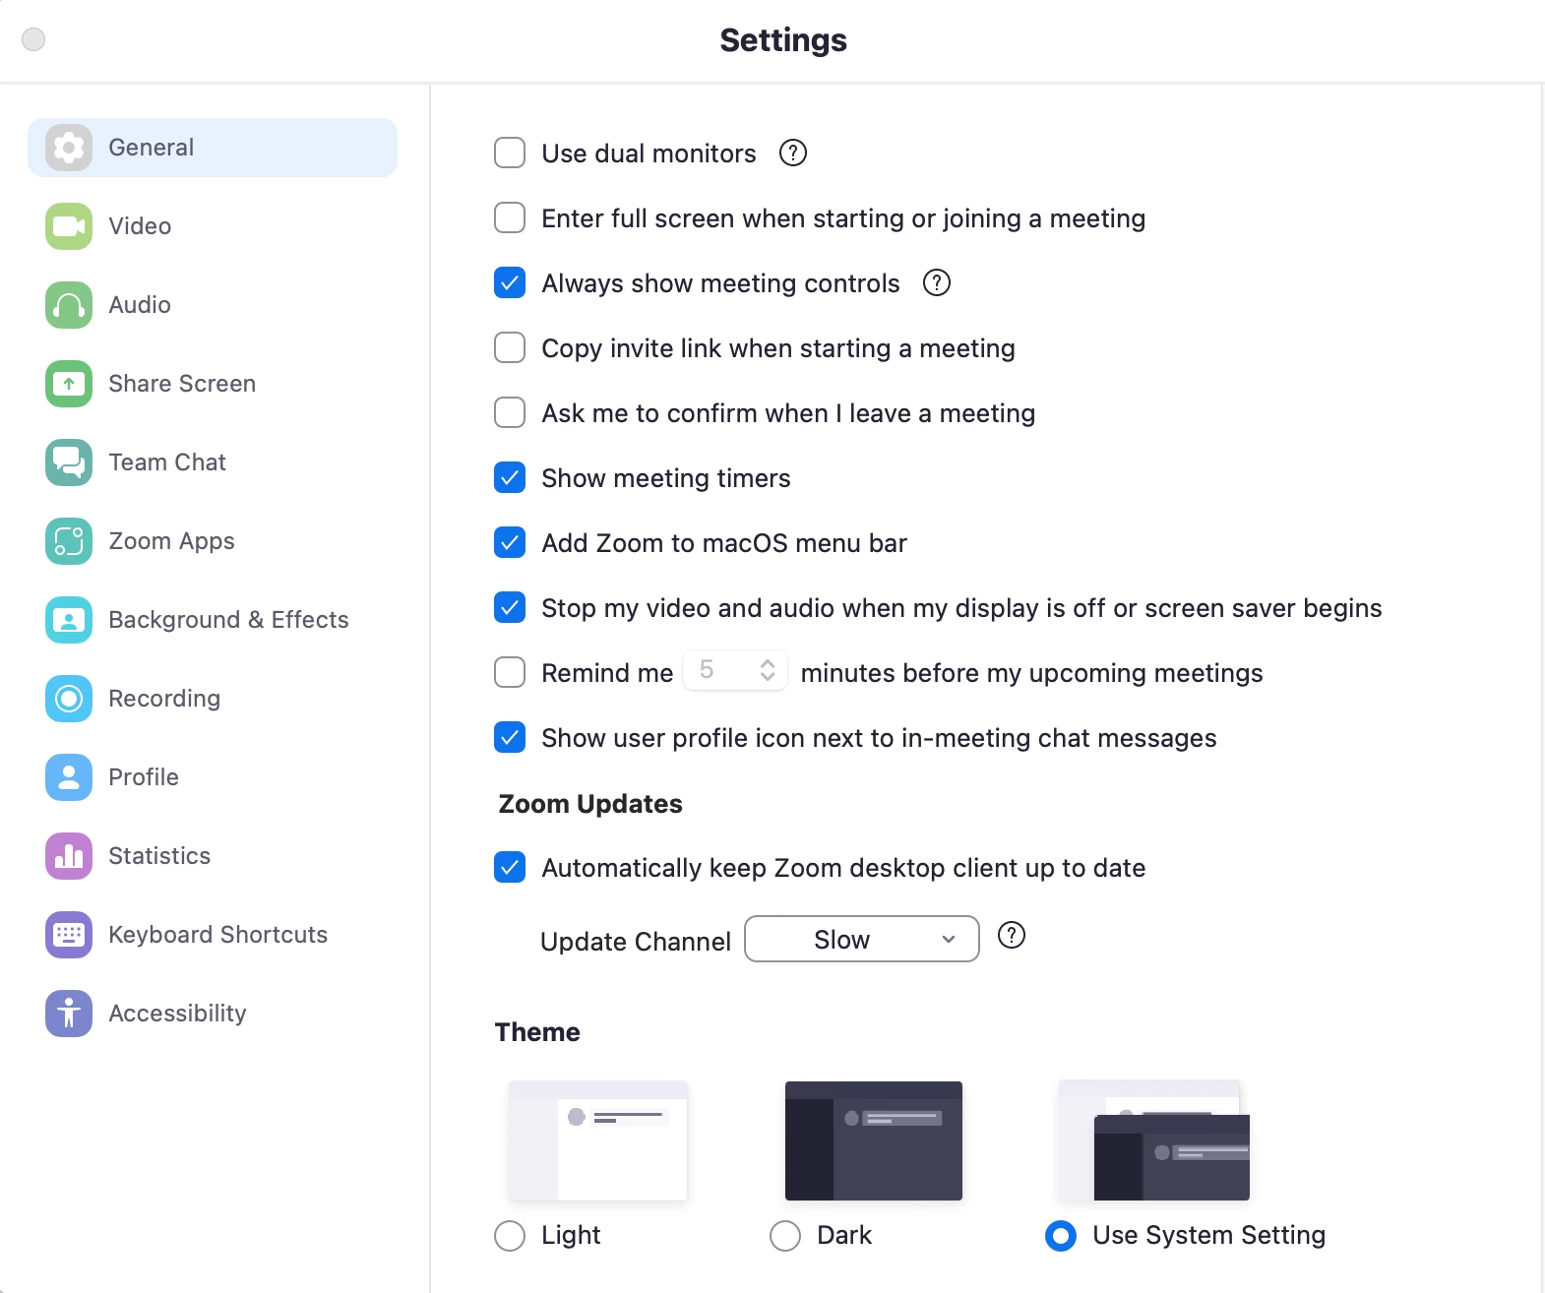Uncheck Add Zoom to macOS menu bar

click(x=510, y=542)
